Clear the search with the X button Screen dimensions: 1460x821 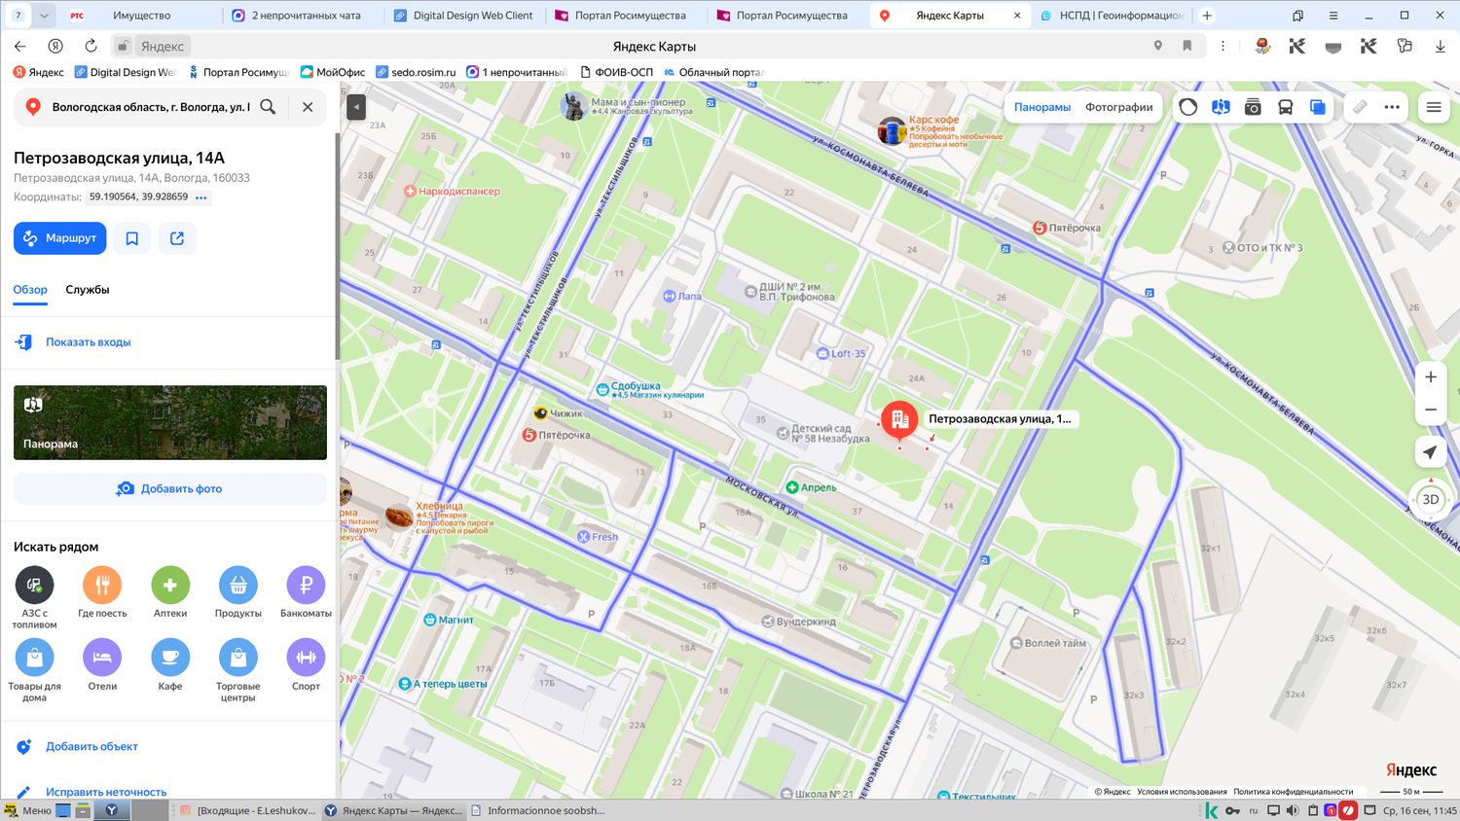coord(308,107)
